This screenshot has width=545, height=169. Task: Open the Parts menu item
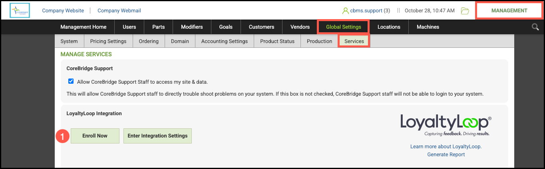coord(159,27)
